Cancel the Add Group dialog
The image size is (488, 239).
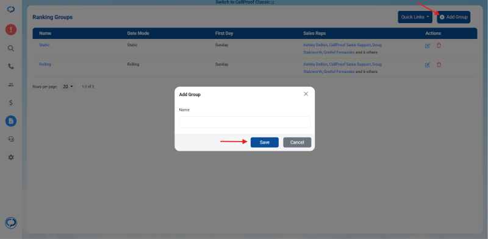click(297, 142)
